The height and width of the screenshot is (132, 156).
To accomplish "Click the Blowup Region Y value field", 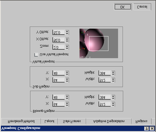I will (59, 97).
